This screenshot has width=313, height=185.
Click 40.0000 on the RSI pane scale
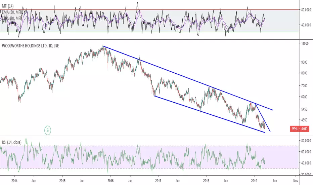click(306, 163)
